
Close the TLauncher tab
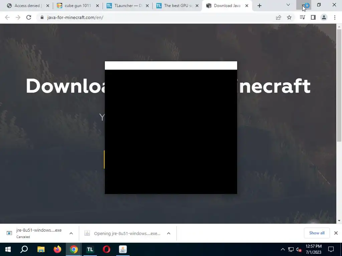147,6
